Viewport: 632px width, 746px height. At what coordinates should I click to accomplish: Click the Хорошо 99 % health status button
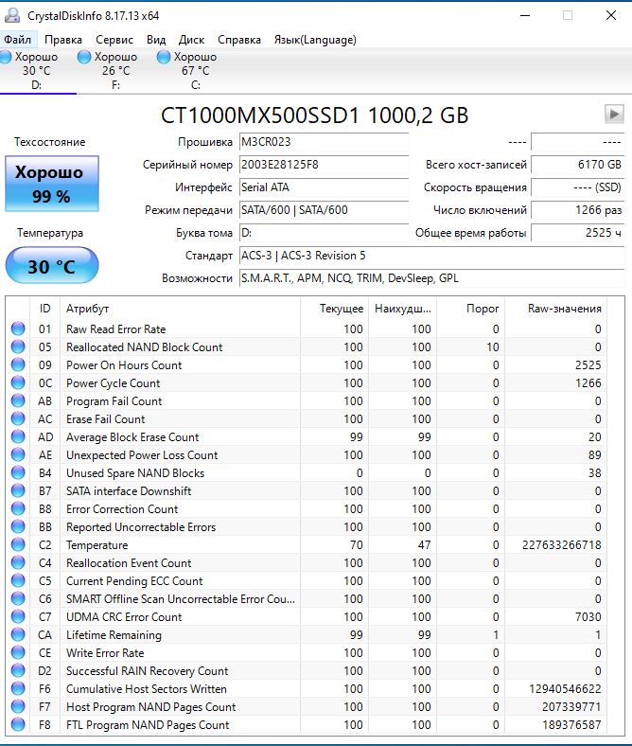tap(52, 184)
